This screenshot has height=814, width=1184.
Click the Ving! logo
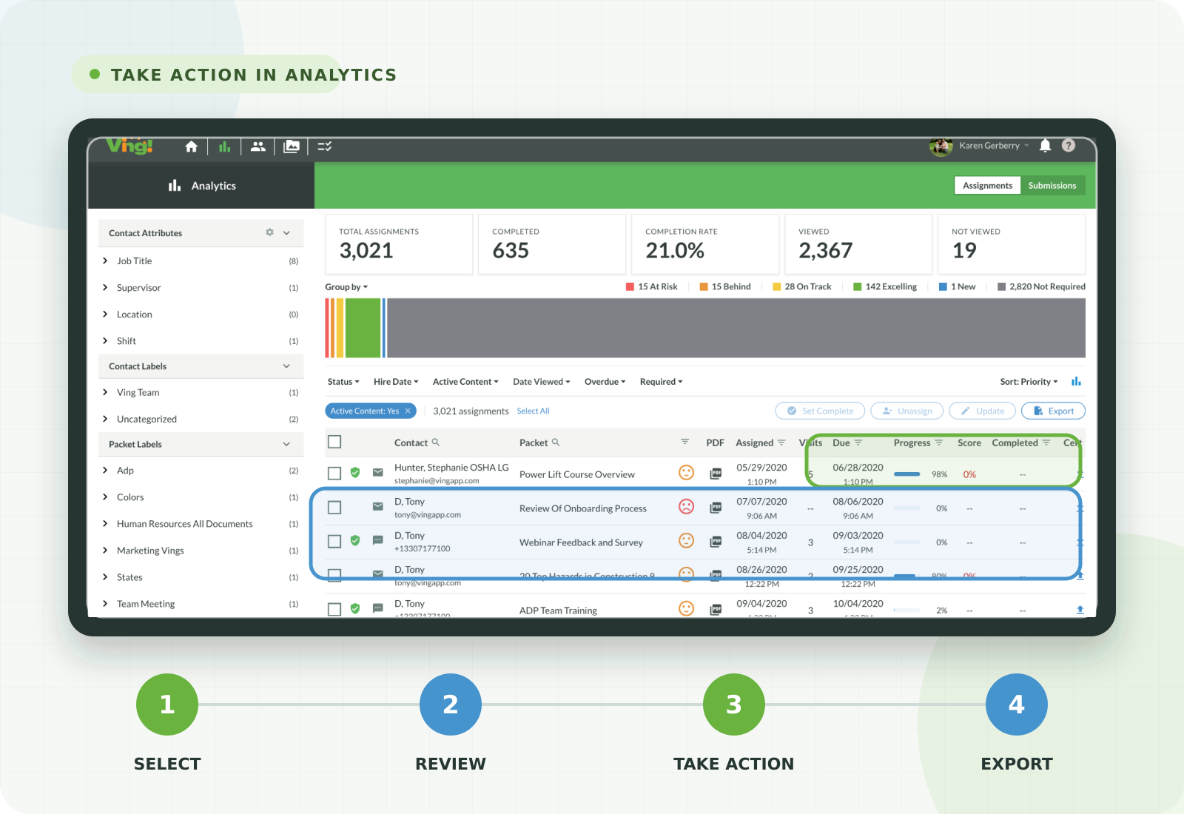point(130,145)
